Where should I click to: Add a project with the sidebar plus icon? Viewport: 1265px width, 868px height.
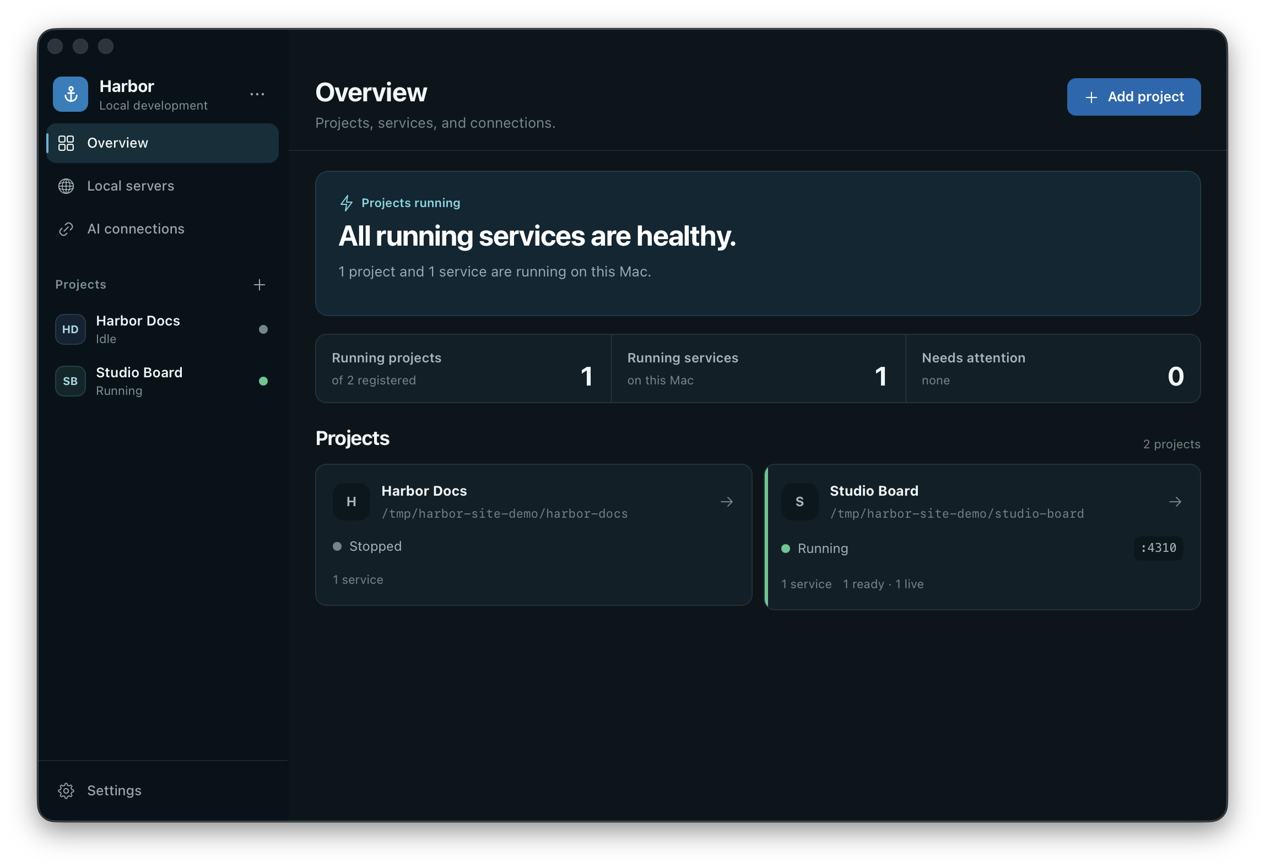click(x=260, y=285)
